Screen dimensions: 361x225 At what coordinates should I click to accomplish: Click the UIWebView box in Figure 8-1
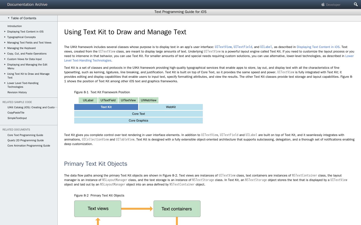pos(149,100)
